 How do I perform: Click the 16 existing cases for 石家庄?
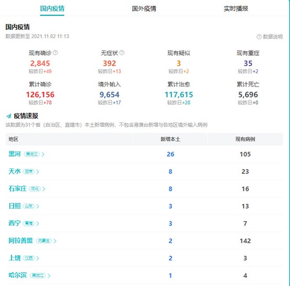point(245,189)
